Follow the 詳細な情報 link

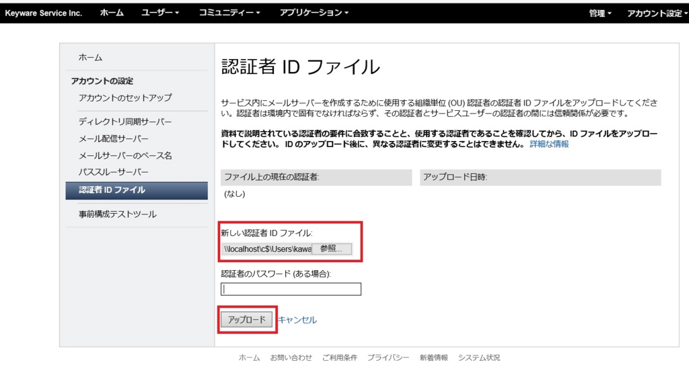tap(549, 144)
